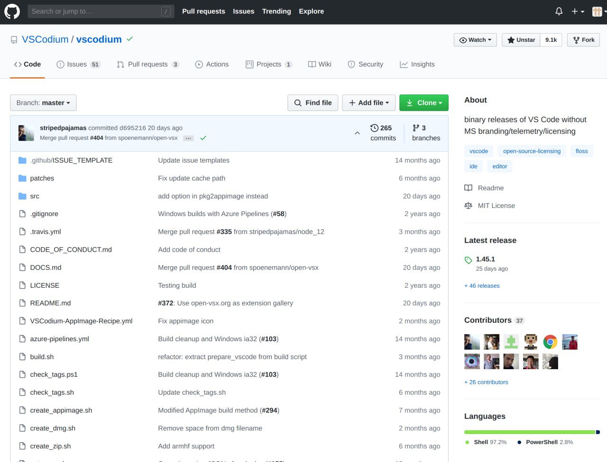Switch to the Code tab
This screenshot has width=607, height=462.
[x=28, y=64]
